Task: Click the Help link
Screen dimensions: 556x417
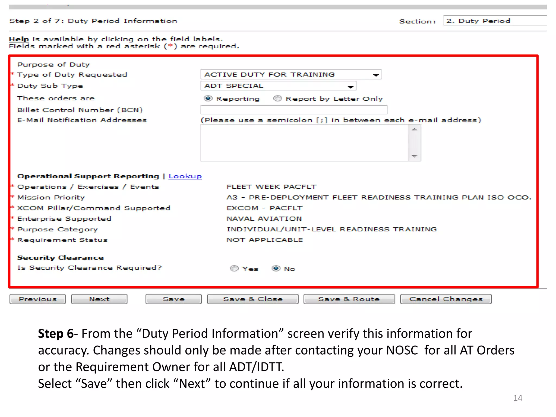Action: [x=19, y=39]
